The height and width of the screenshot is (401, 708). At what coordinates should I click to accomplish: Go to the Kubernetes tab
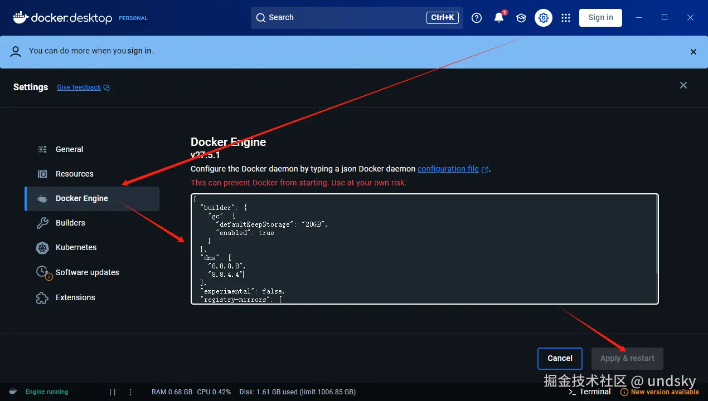[92, 247]
